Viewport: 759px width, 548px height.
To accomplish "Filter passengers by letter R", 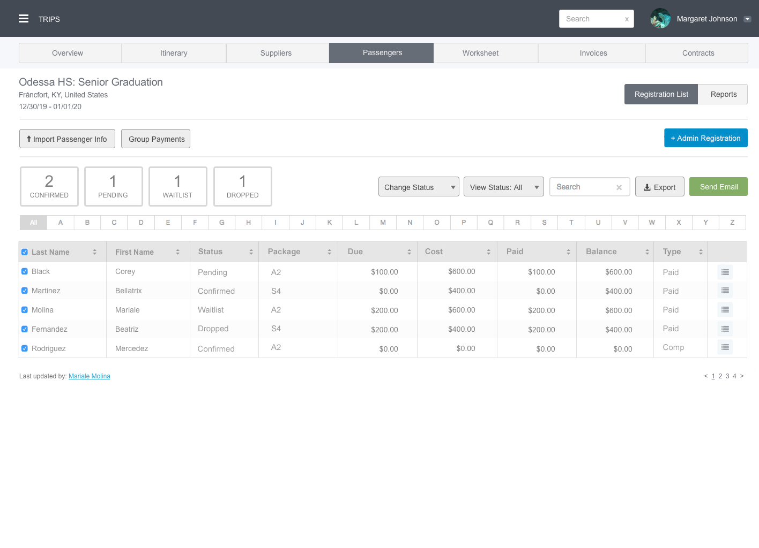I will 517,223.
